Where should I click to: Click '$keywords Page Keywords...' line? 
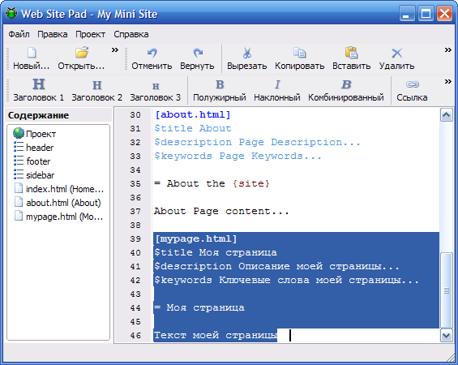click(238, 156)
